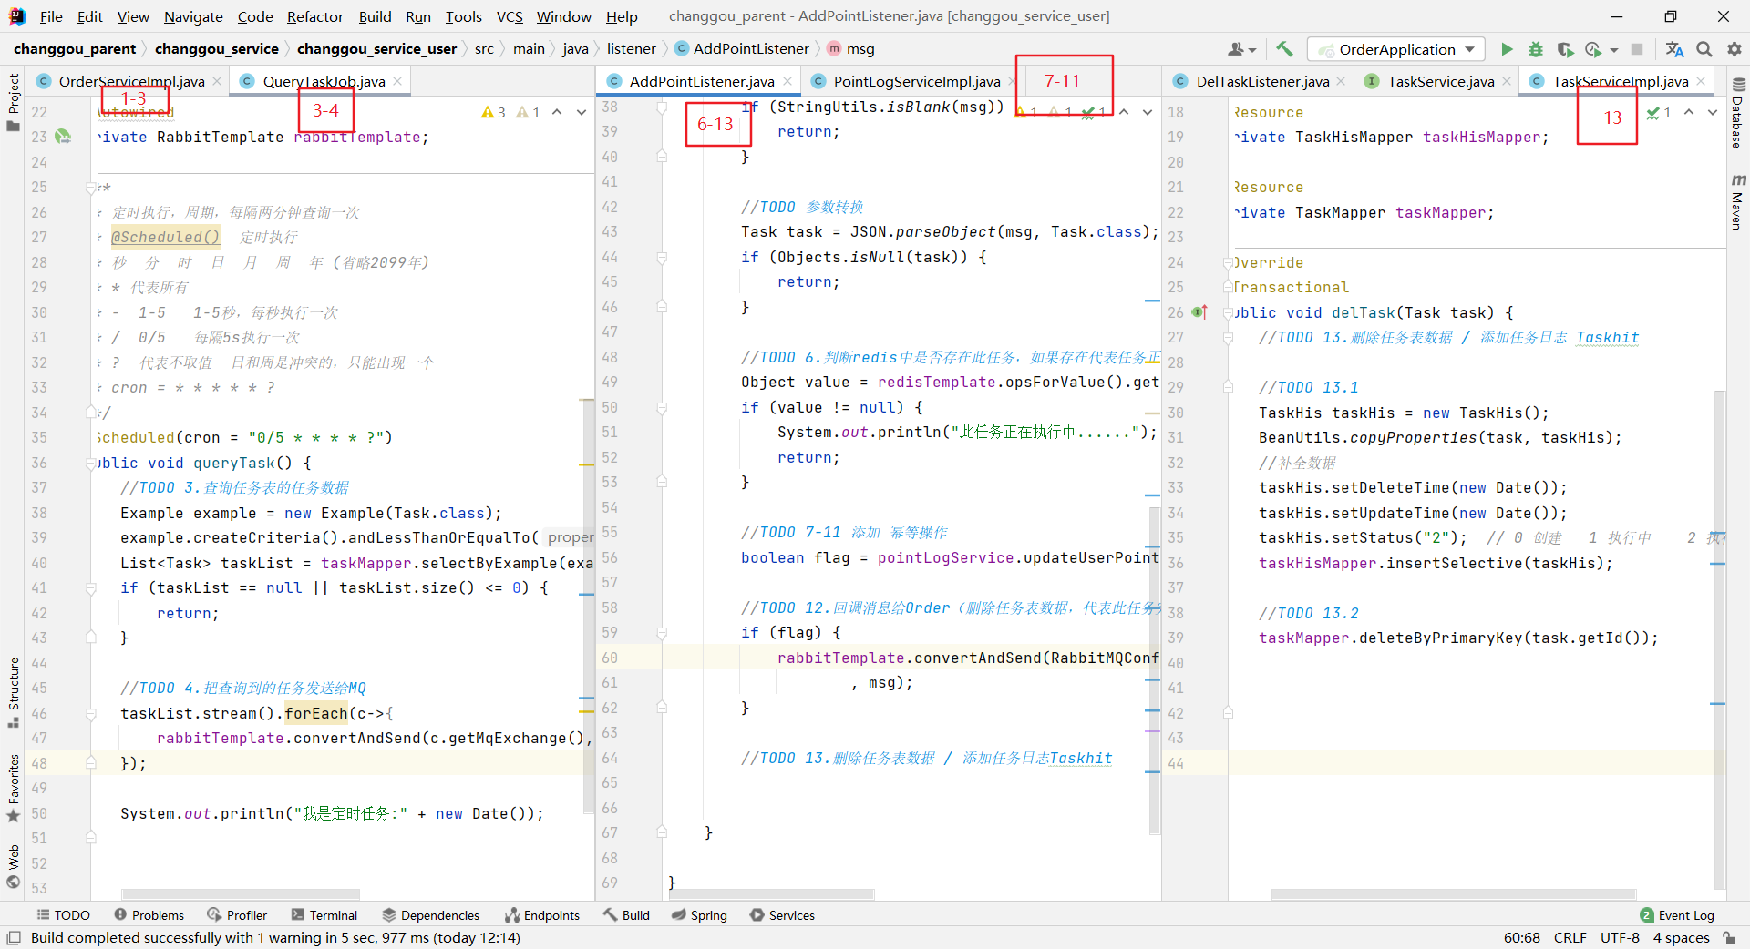Open the File menu
This screenshot has height=949, width=1750.
pos(51,16)
